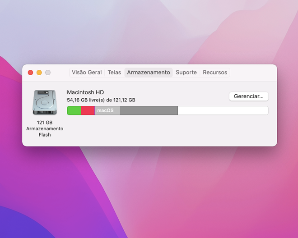Select the Armazenamento tab
298x238 pixels.
point(149,72)
